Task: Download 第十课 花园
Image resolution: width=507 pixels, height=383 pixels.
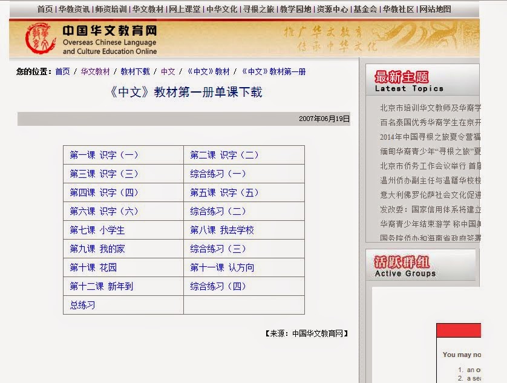Action: [x=93, y=267]
